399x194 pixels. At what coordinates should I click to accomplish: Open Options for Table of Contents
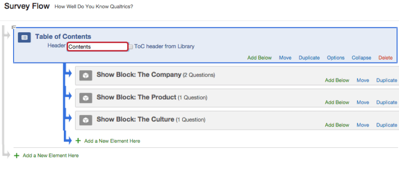tap(336, 58)
